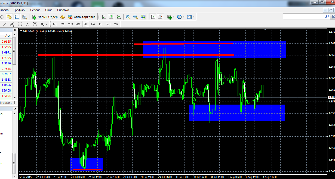
Task: Toggle Авто-торговля auto trading
Action: click(82, 17)
